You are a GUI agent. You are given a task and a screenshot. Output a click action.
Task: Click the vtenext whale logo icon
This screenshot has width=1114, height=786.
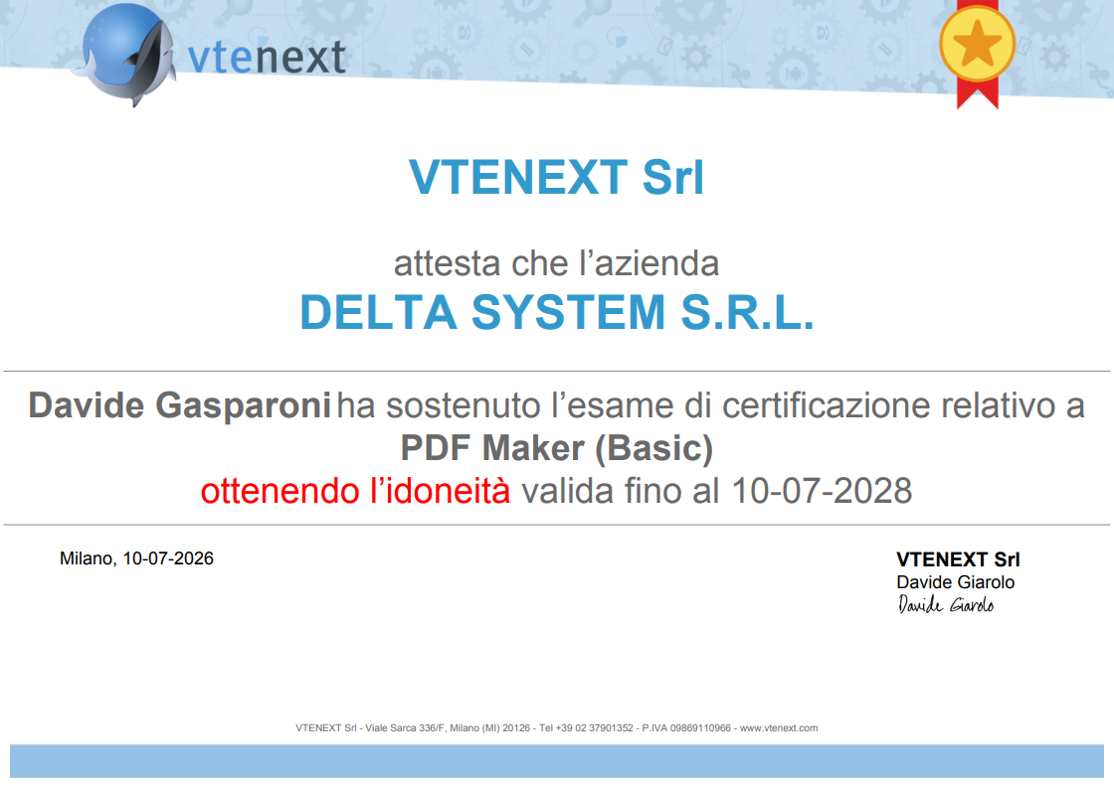click(x=125, y=55)
